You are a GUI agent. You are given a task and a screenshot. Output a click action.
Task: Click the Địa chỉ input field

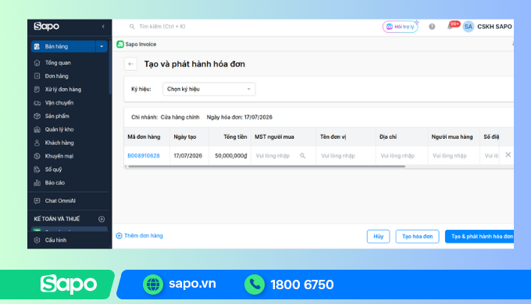401,156
